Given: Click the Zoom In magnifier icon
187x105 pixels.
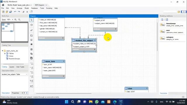Looking at the screenshot, I should point(15,20).
